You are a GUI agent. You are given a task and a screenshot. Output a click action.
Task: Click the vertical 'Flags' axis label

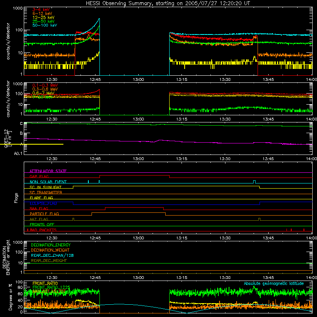tap(16, 198)
